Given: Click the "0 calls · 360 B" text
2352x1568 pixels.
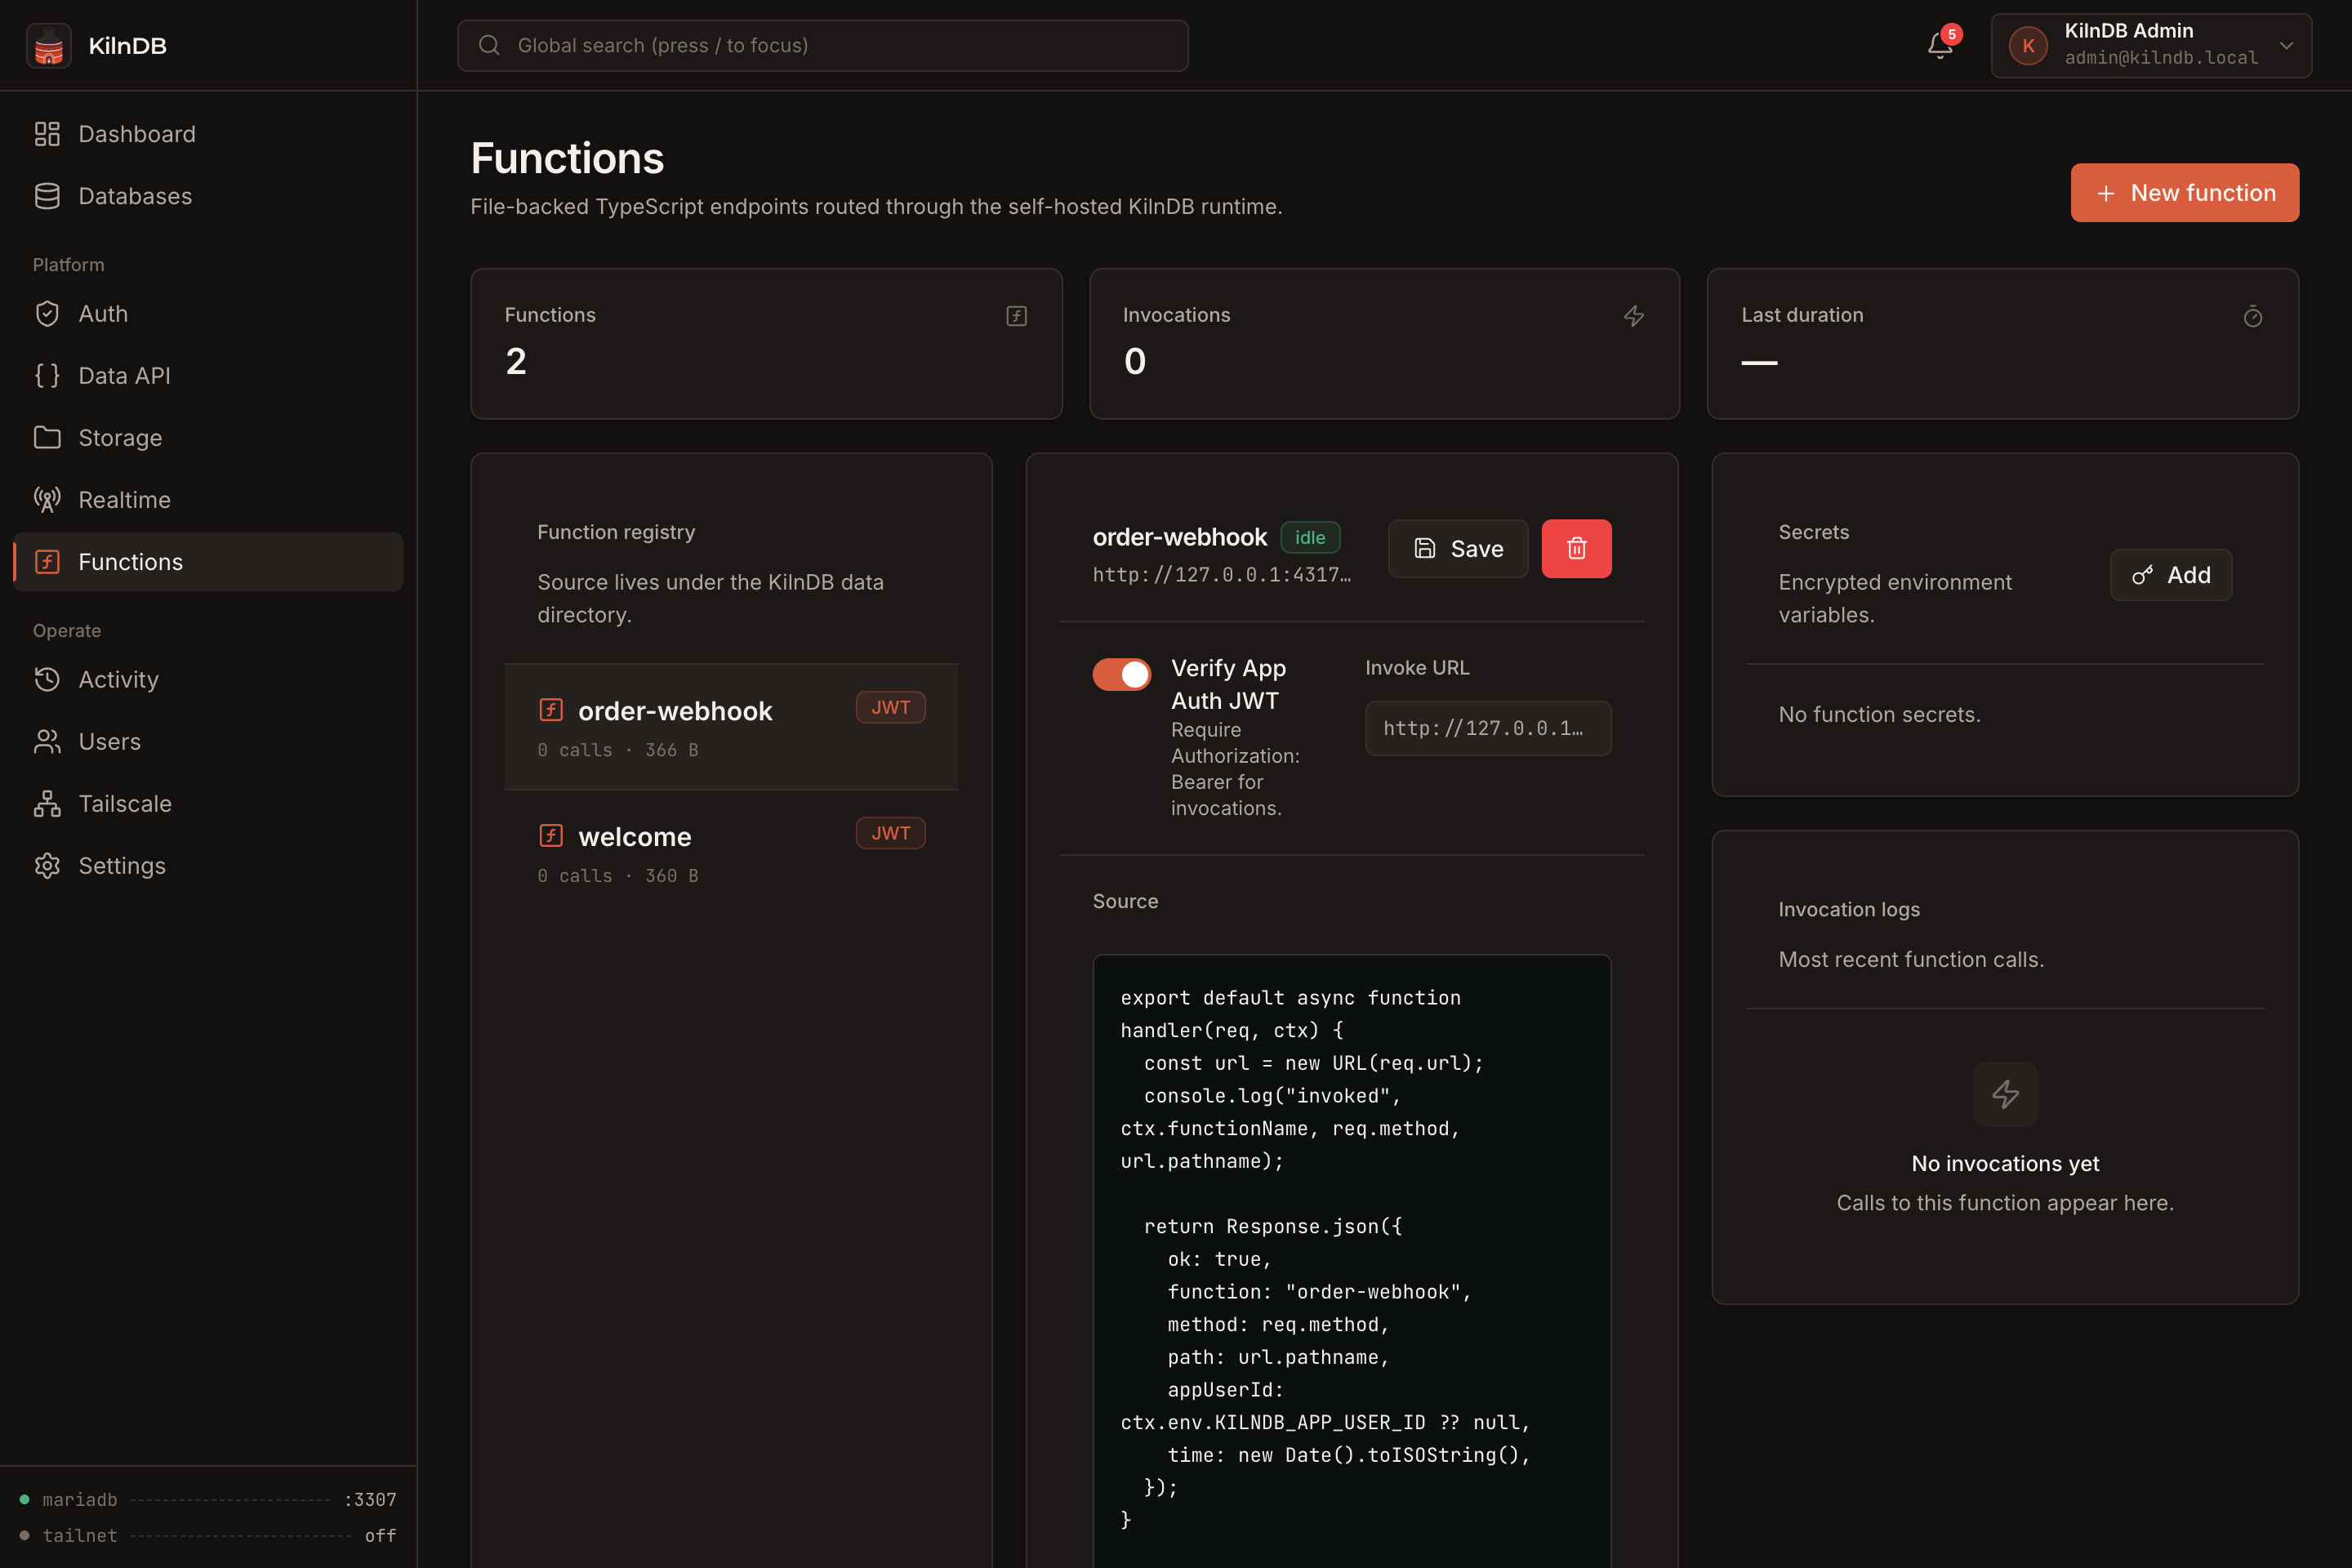Looking at the screenshot, I should tap(617, 875).
